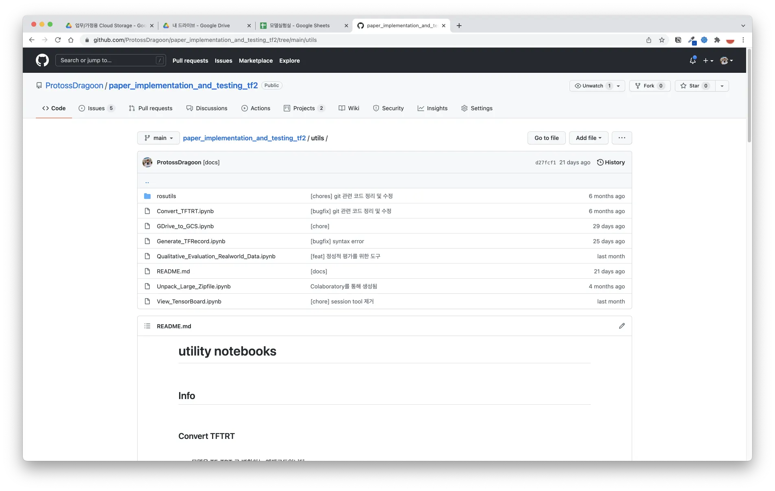Switch to the Google Drive browser tab

[207, 25]
